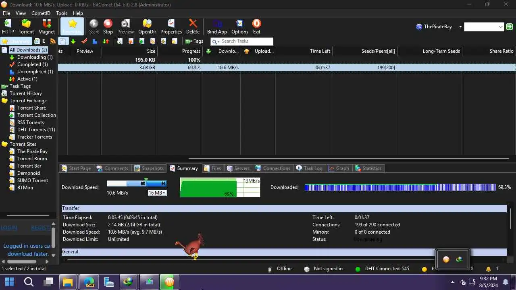This screenshot has height=290, width=516.
Task: Select Downloading (1) in sidebar
Action: click(x=35, y=57)
